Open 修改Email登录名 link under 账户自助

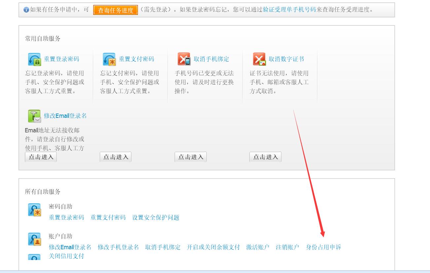click(x=70, y=247)
